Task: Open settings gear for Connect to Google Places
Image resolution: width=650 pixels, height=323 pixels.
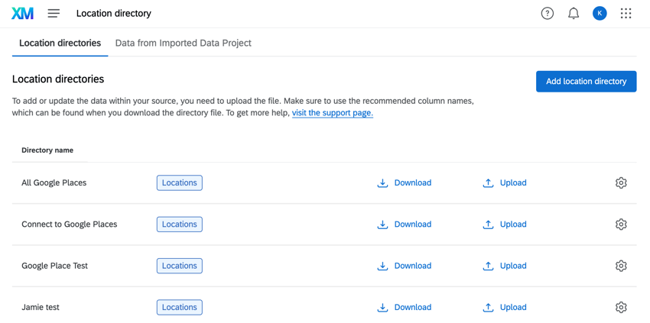Action: click(x=621, y=224)
